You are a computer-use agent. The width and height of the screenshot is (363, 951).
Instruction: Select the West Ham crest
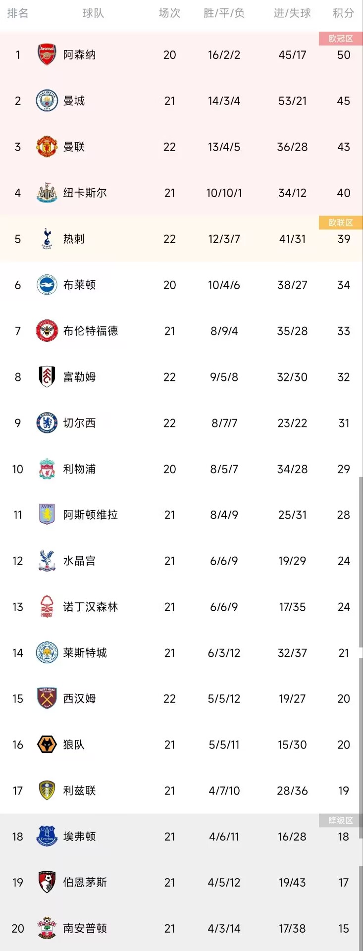47,698
